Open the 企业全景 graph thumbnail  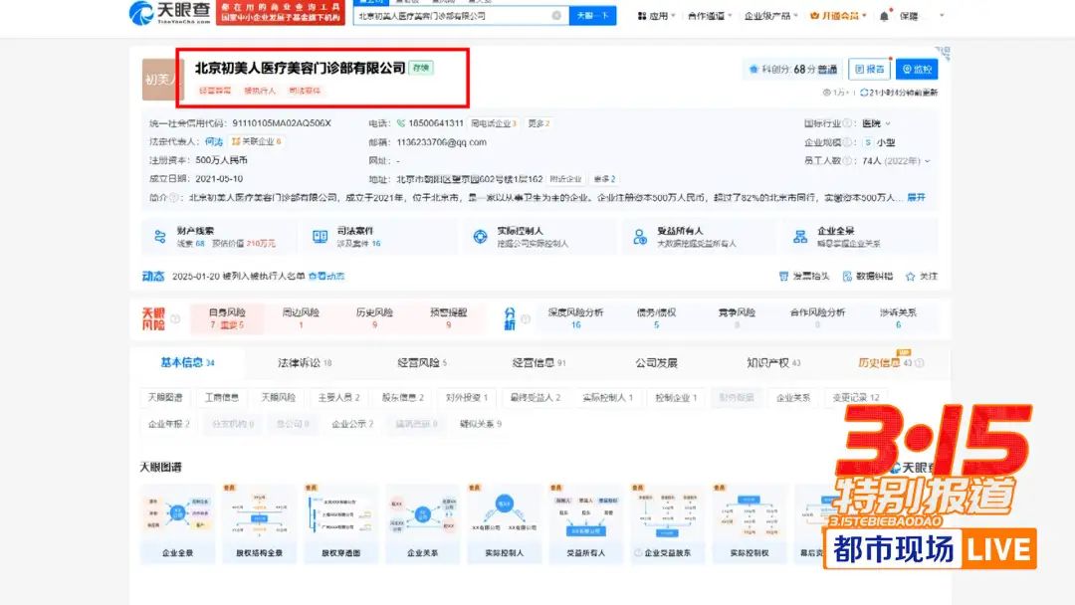tap(177, 523)
